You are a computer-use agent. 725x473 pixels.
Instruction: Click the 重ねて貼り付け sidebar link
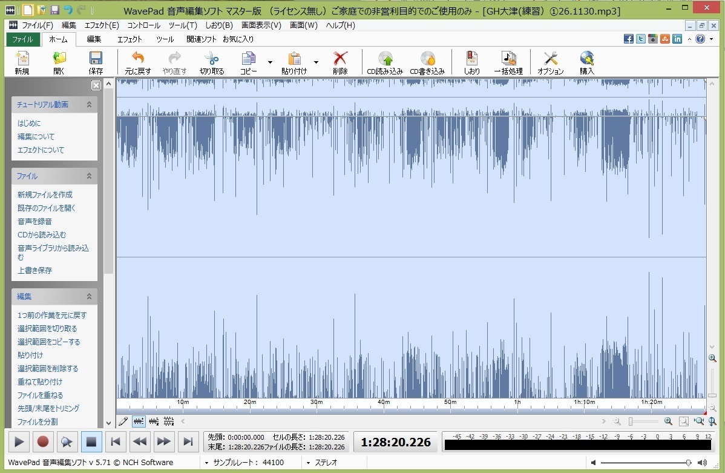tap(40, 382)
